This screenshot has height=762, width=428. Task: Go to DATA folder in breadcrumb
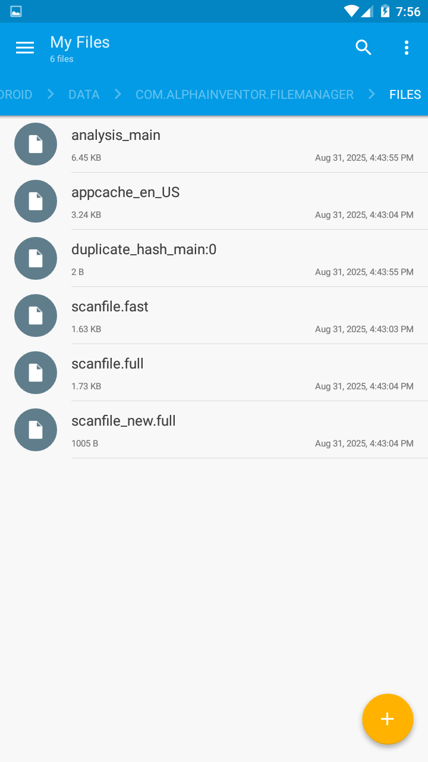(x=84, y=95)
